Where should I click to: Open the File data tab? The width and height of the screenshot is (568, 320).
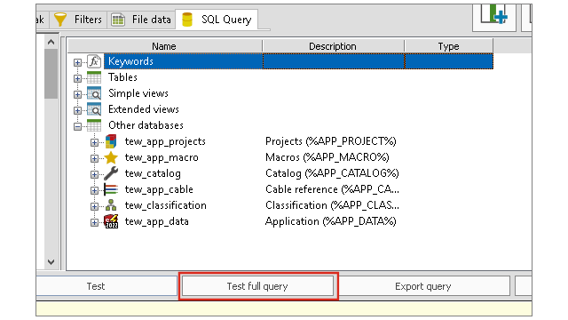tap(141, 20)
